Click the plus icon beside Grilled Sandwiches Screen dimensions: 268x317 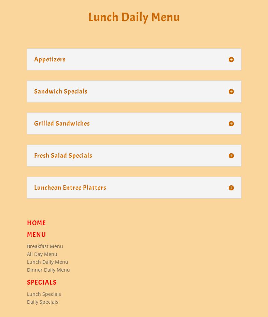point(231,124)
